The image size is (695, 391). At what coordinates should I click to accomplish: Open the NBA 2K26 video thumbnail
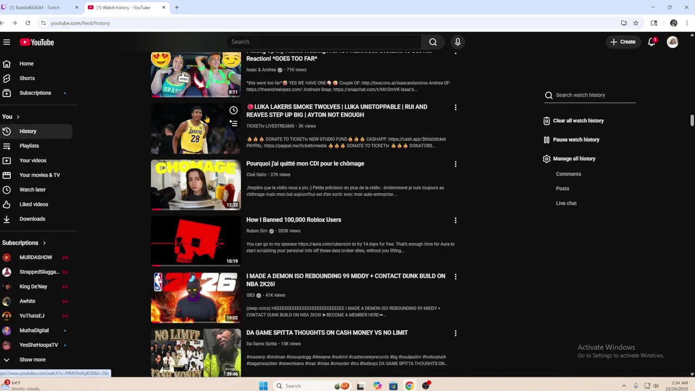196,298
